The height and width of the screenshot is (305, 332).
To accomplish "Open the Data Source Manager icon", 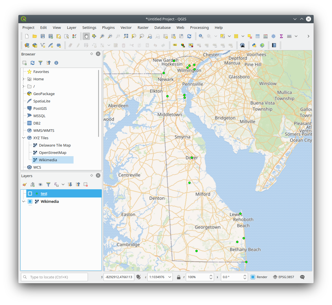I will point(27,45).
